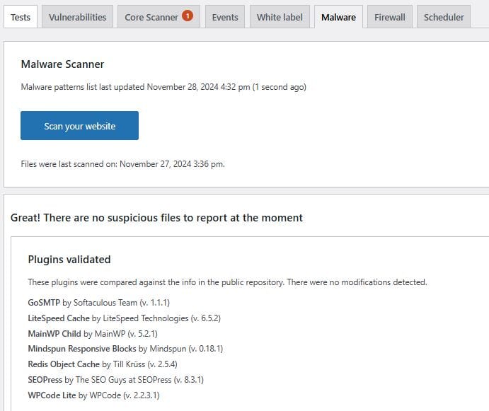Select the SEOPress plugin entry
Screen dimensions: 489x411
pyautogui.click(x=115, y=380)
